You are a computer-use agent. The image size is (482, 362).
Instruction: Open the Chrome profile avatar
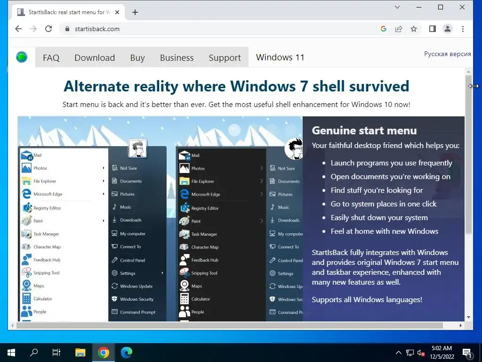click(448, 29)
